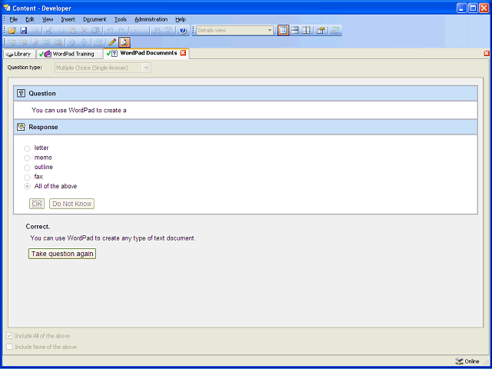Open a document with the folder icon
Viewport: 492px width, 369px height.
click(12, 31)
